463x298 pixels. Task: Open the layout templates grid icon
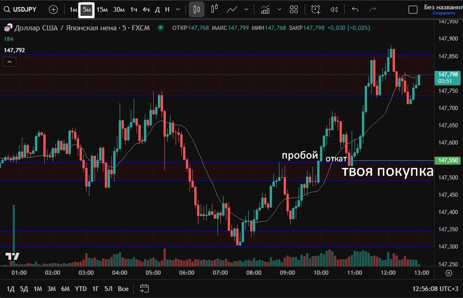tap(294, 9)
